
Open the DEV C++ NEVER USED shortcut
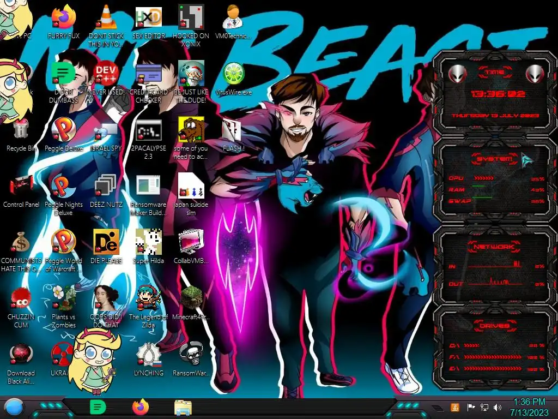[106, 74]
